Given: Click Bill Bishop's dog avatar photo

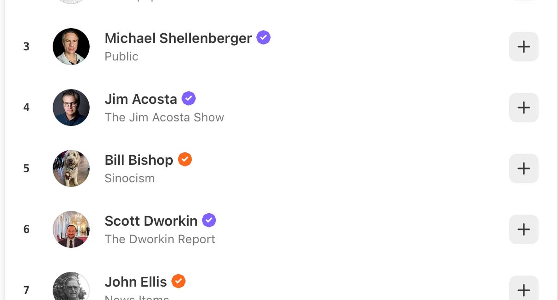Looking at the screenshot, I should 71,168.
